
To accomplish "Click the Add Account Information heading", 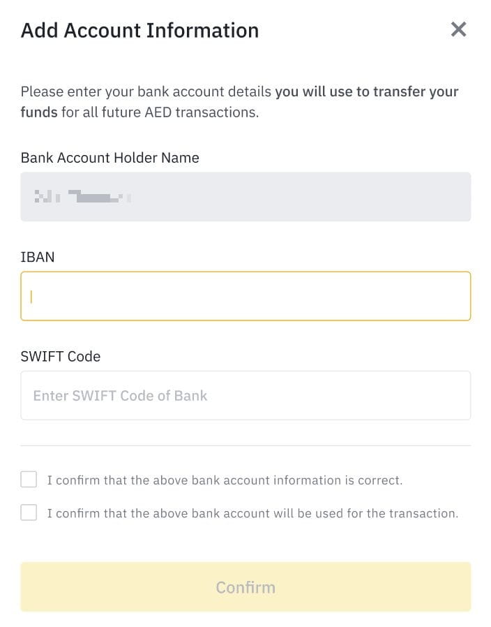I will 139,31.
